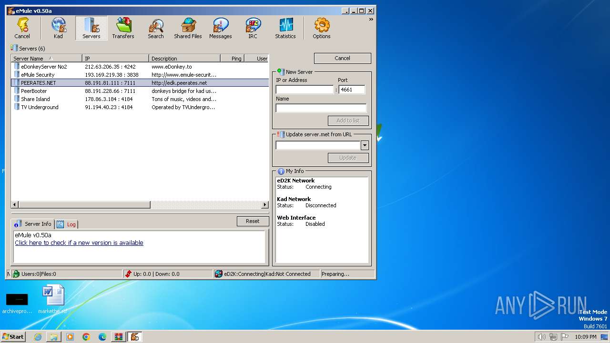Expand the toolbar overflow chevron
Screen dimensions: 610x343
click(x=371, y=20)
